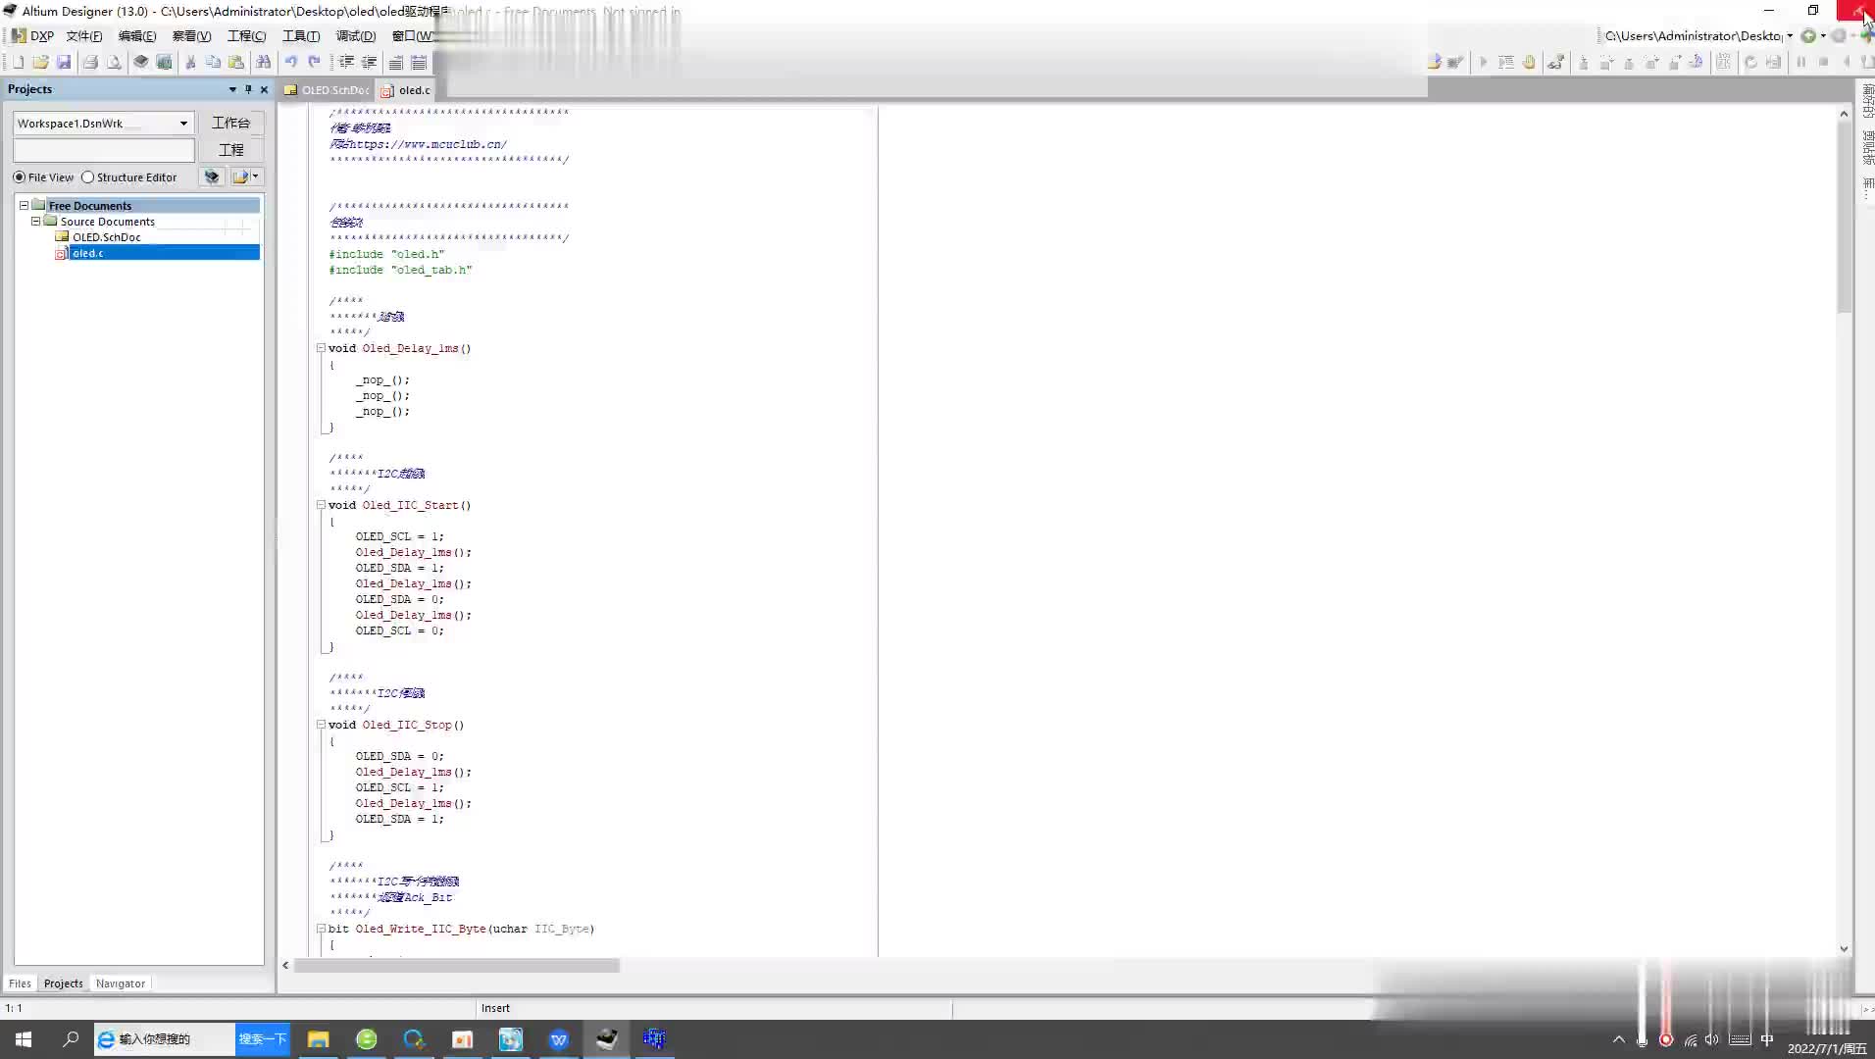This screenshot has height=1059, width=1875.
Task: Create a new document from the toolbar
Action: tap(18, 62)
